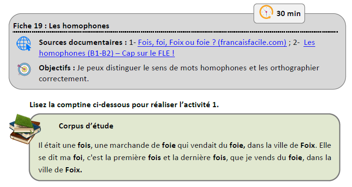Click the stack of books icon
This screenshot has width=352, height=187.
pos(25,129)
